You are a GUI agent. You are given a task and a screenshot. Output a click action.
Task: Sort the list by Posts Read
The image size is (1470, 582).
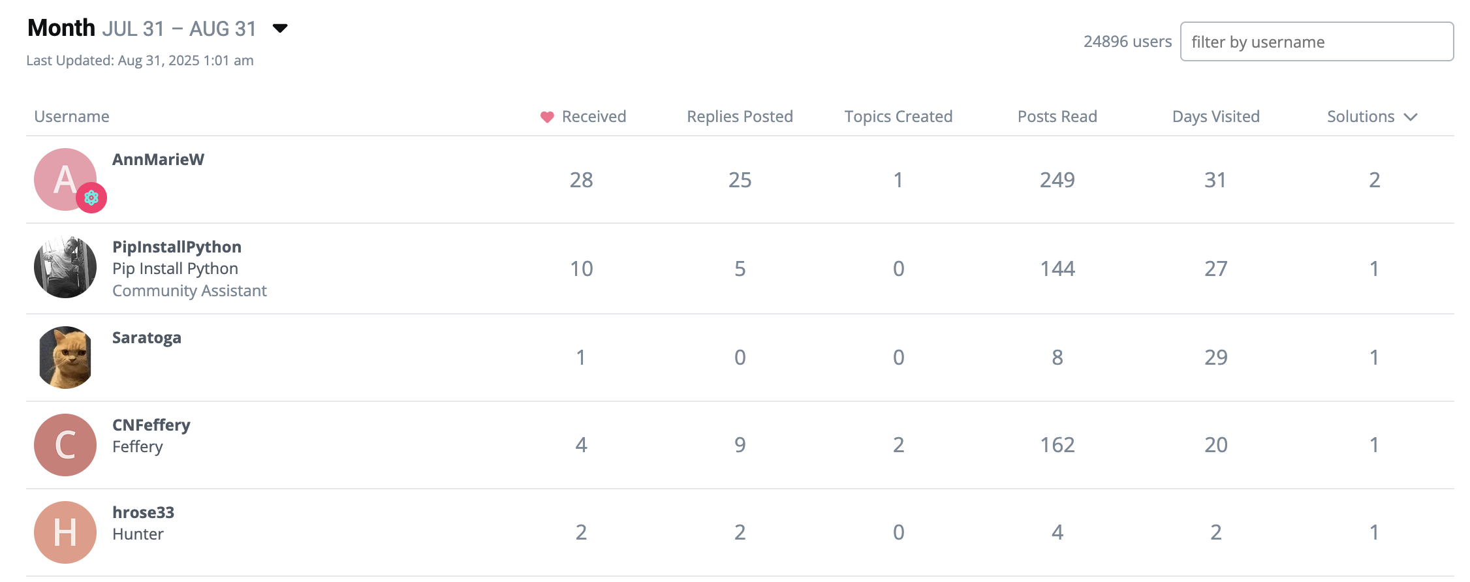1057,117
